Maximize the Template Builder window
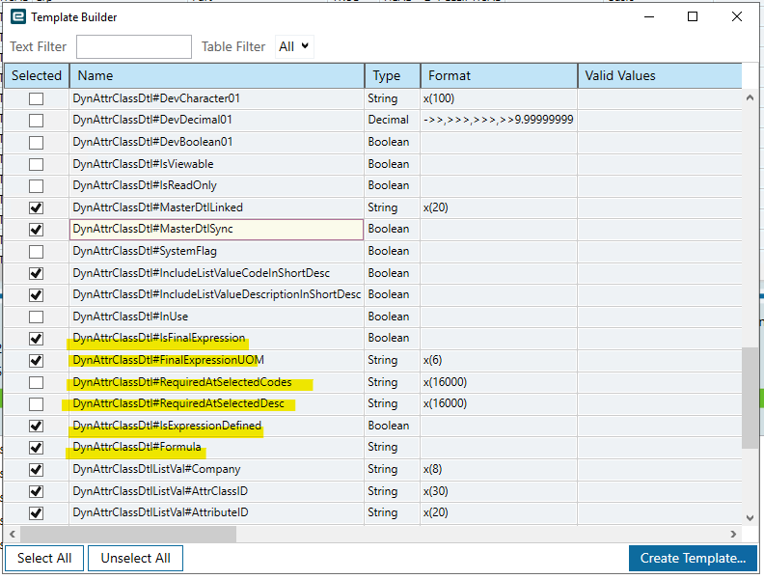This screenshot has height=579, width=764. pos(693,17)
